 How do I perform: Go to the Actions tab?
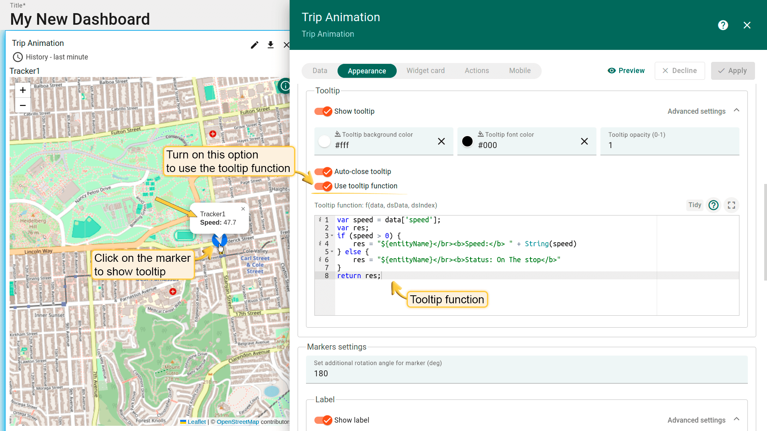pyautogui.click(x=477, y=71)
